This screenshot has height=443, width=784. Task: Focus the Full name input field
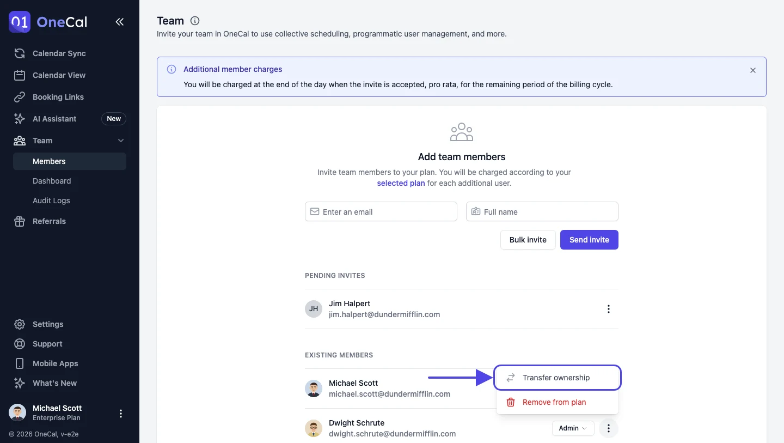542,211
